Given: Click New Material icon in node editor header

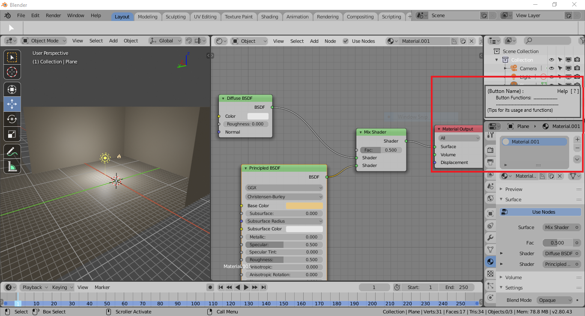Looking at the screenshot, I should click(463, 41).
